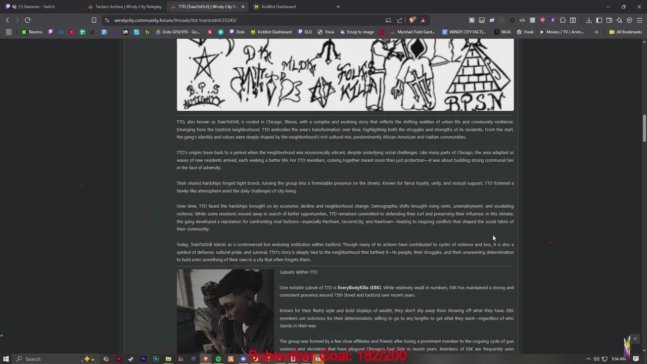Click the browser forward arrow

(x=17, y=20)
